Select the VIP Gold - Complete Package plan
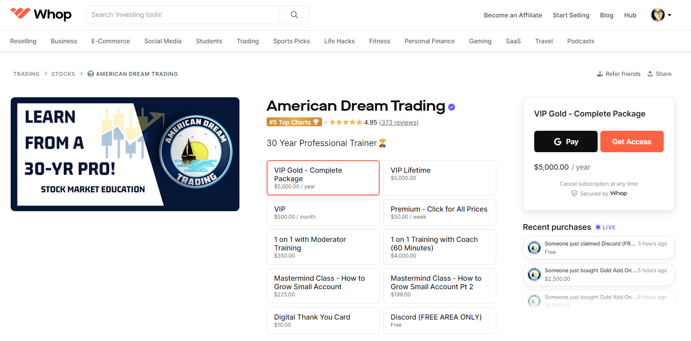Screen dimensions: 691x341 [x=323, y=178]
